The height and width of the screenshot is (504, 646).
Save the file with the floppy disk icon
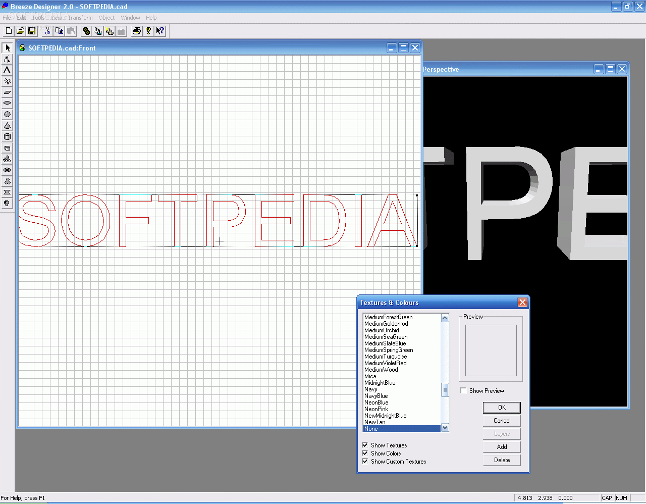pos(32,31)
